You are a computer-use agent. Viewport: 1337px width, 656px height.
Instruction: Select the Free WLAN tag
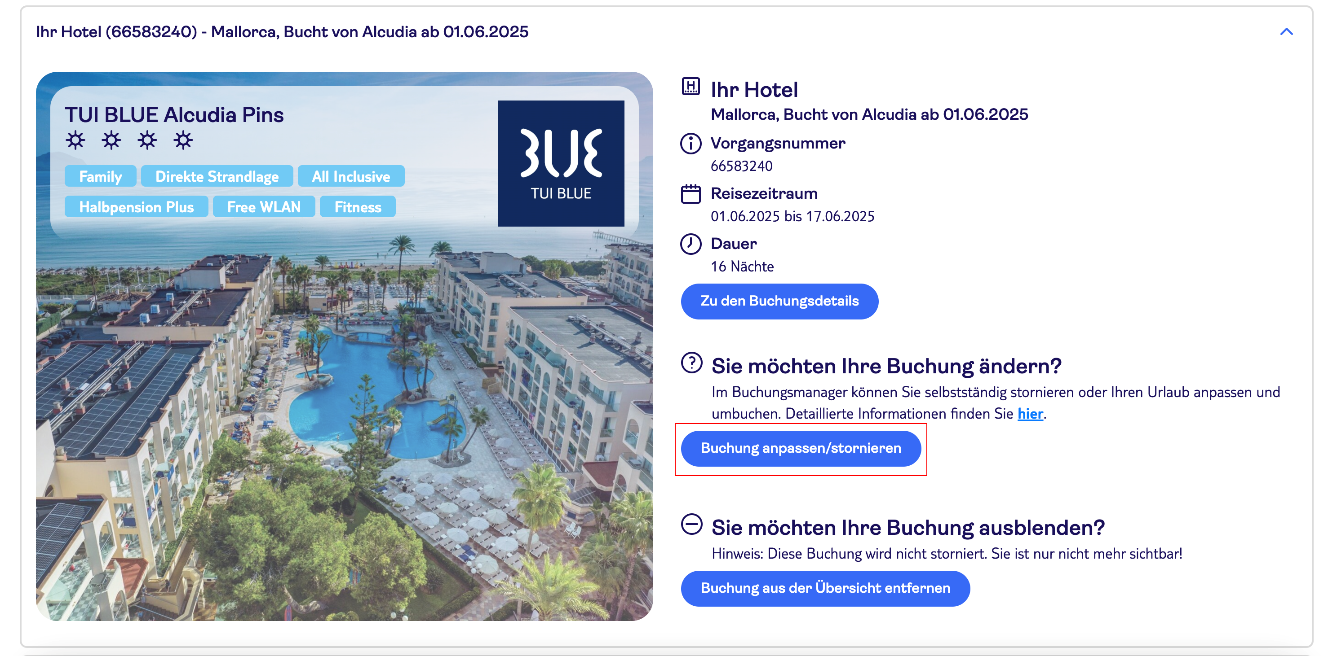coord(264,207)
